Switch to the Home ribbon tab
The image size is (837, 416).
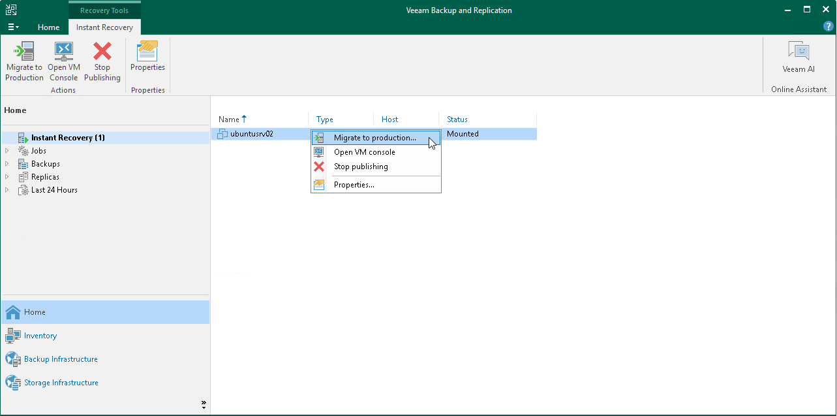[48, 27]
